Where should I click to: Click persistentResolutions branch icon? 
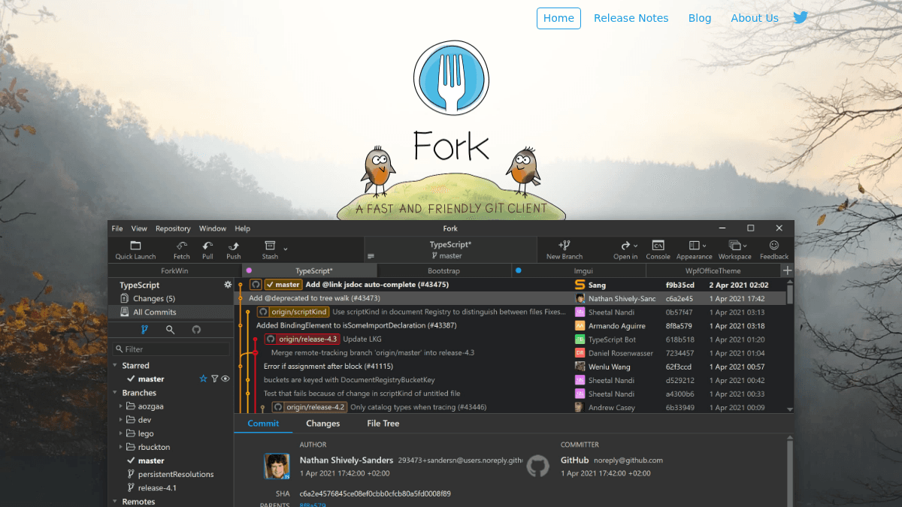click(131, 474)
